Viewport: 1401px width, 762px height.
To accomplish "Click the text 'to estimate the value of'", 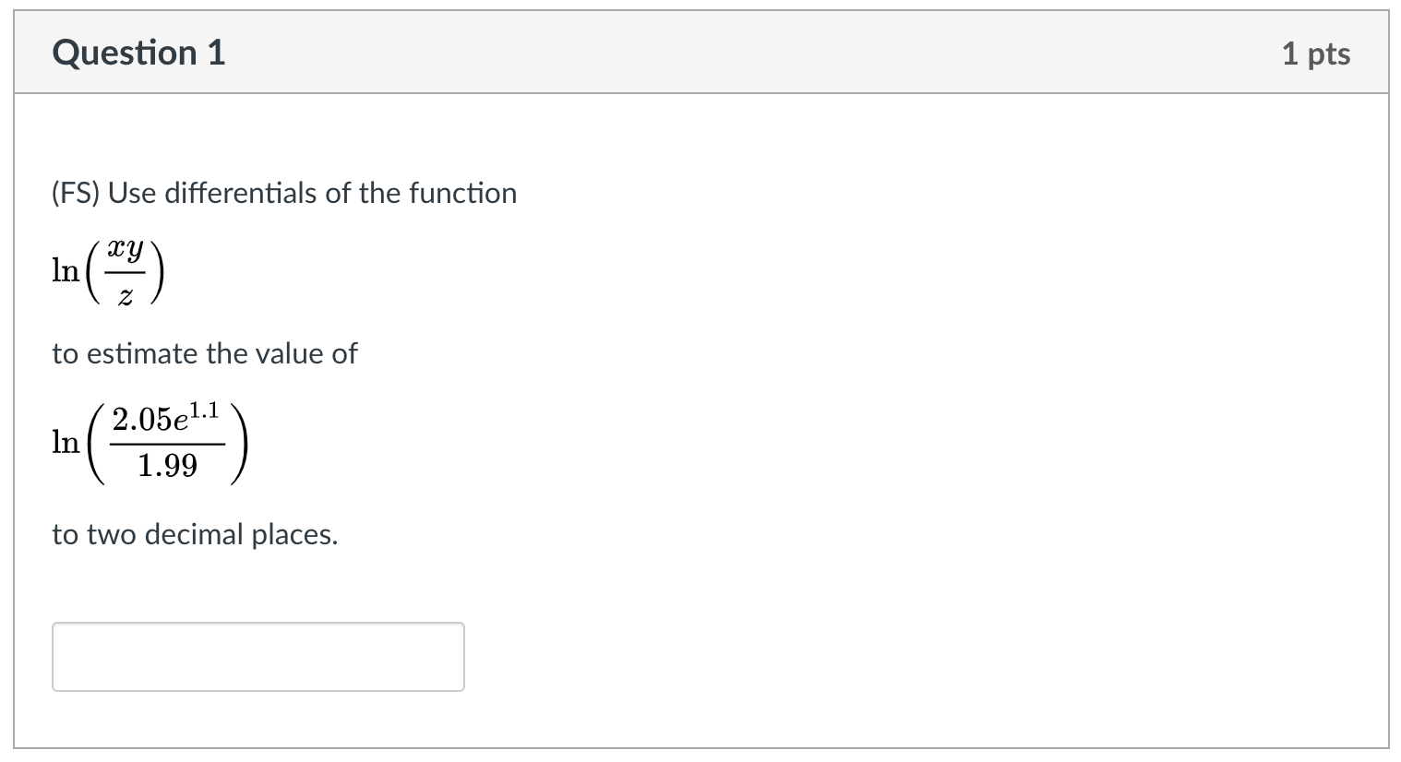I will click(x=204, y=353).
